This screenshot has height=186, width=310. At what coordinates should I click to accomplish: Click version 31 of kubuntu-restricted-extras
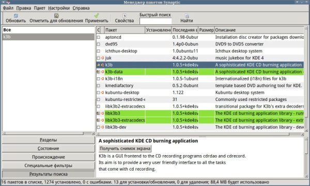(175, 99)
